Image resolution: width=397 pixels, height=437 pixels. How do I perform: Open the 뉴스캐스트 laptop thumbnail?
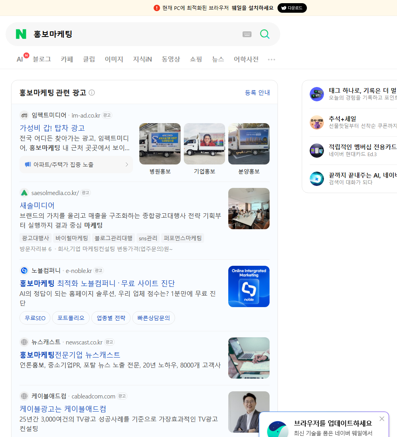[249, 358]
